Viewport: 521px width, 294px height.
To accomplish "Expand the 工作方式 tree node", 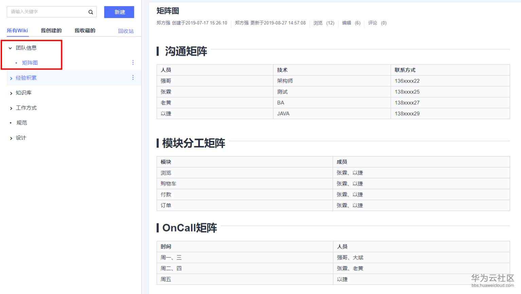I will [11, 108].
